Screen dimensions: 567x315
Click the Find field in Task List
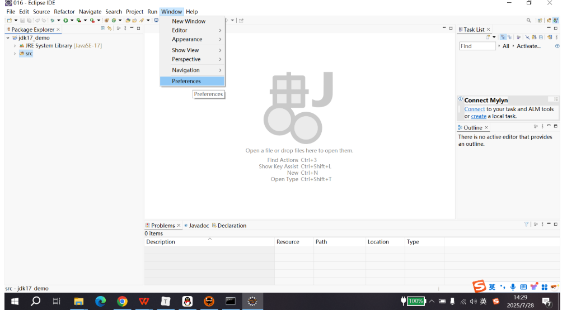pyautogui.click(x=477, y=46)
